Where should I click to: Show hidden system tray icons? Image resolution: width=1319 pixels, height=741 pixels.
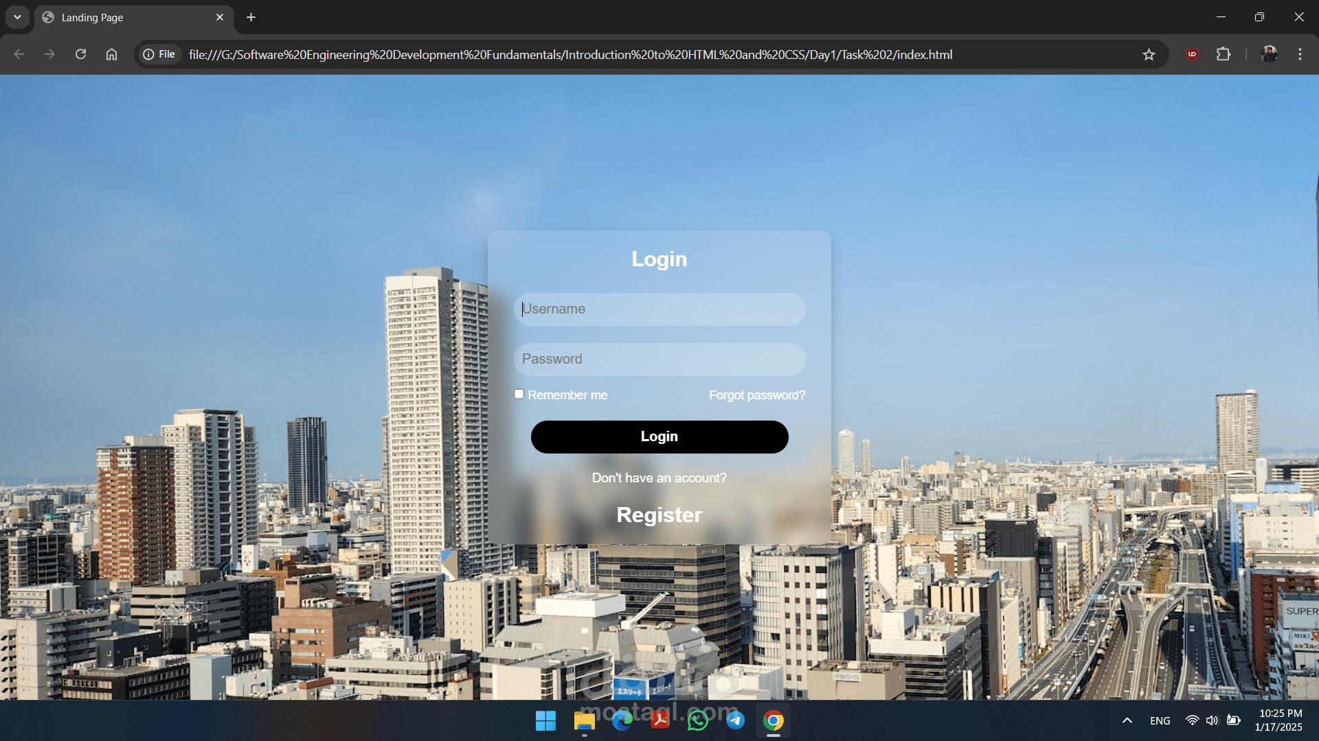pyautogui.click(x=1127, y=720)
